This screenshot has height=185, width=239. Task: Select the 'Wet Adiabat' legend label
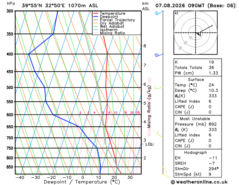[x=112, y=26]
